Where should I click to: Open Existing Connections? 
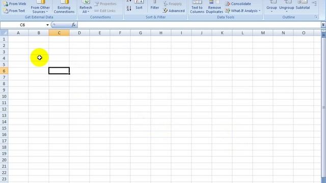click(64, 8)
